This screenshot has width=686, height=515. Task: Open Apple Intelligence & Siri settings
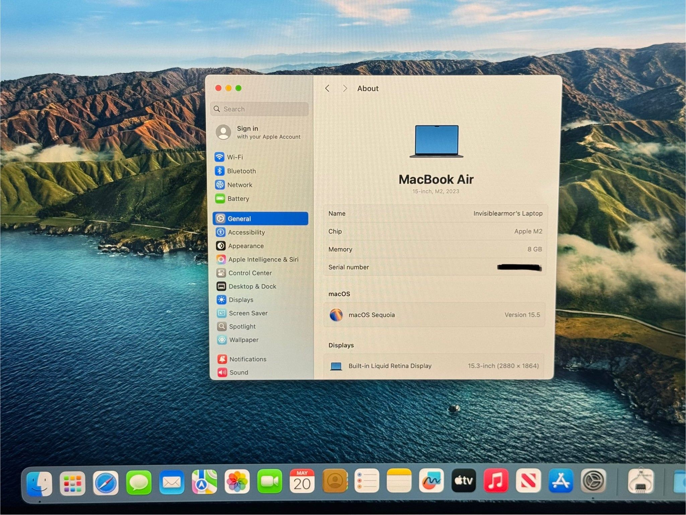click(263, 259)
